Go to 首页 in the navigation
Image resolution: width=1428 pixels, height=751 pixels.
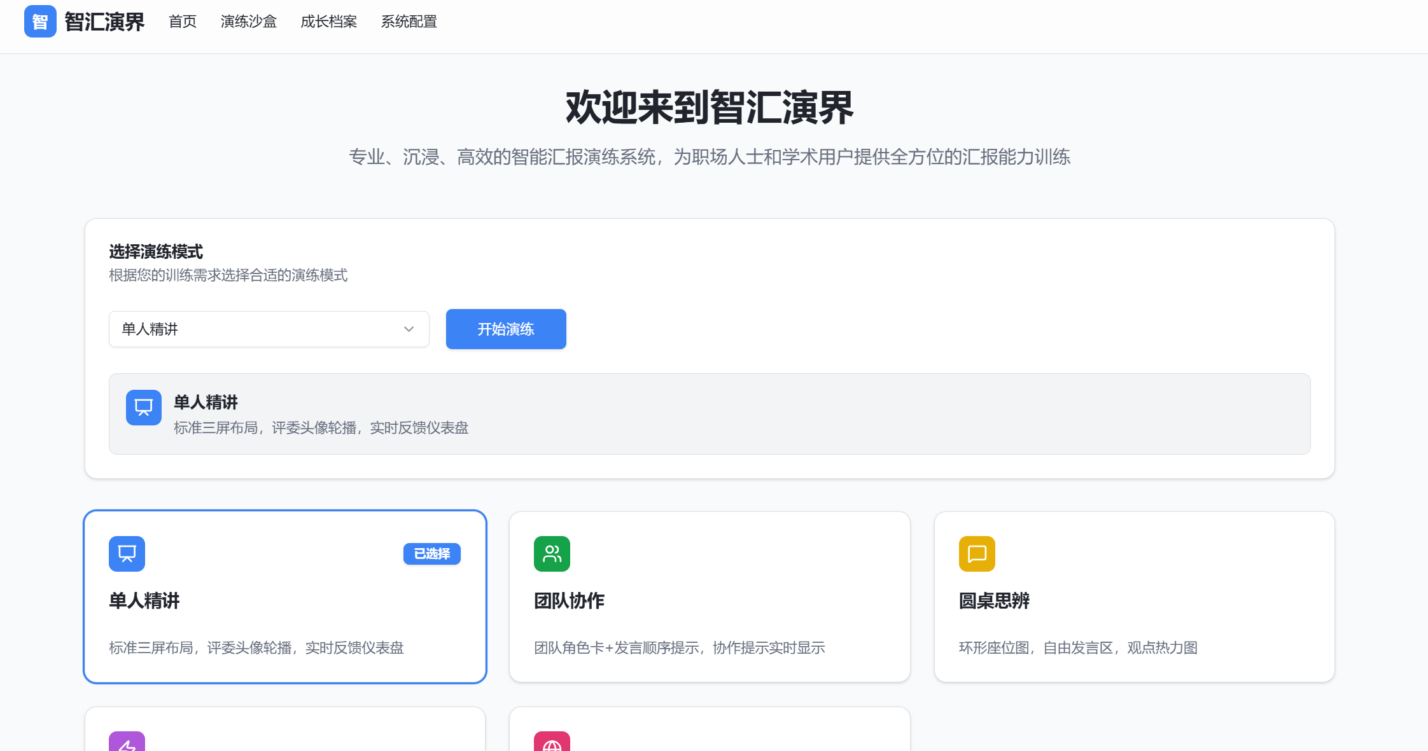[x=183, y=22]
